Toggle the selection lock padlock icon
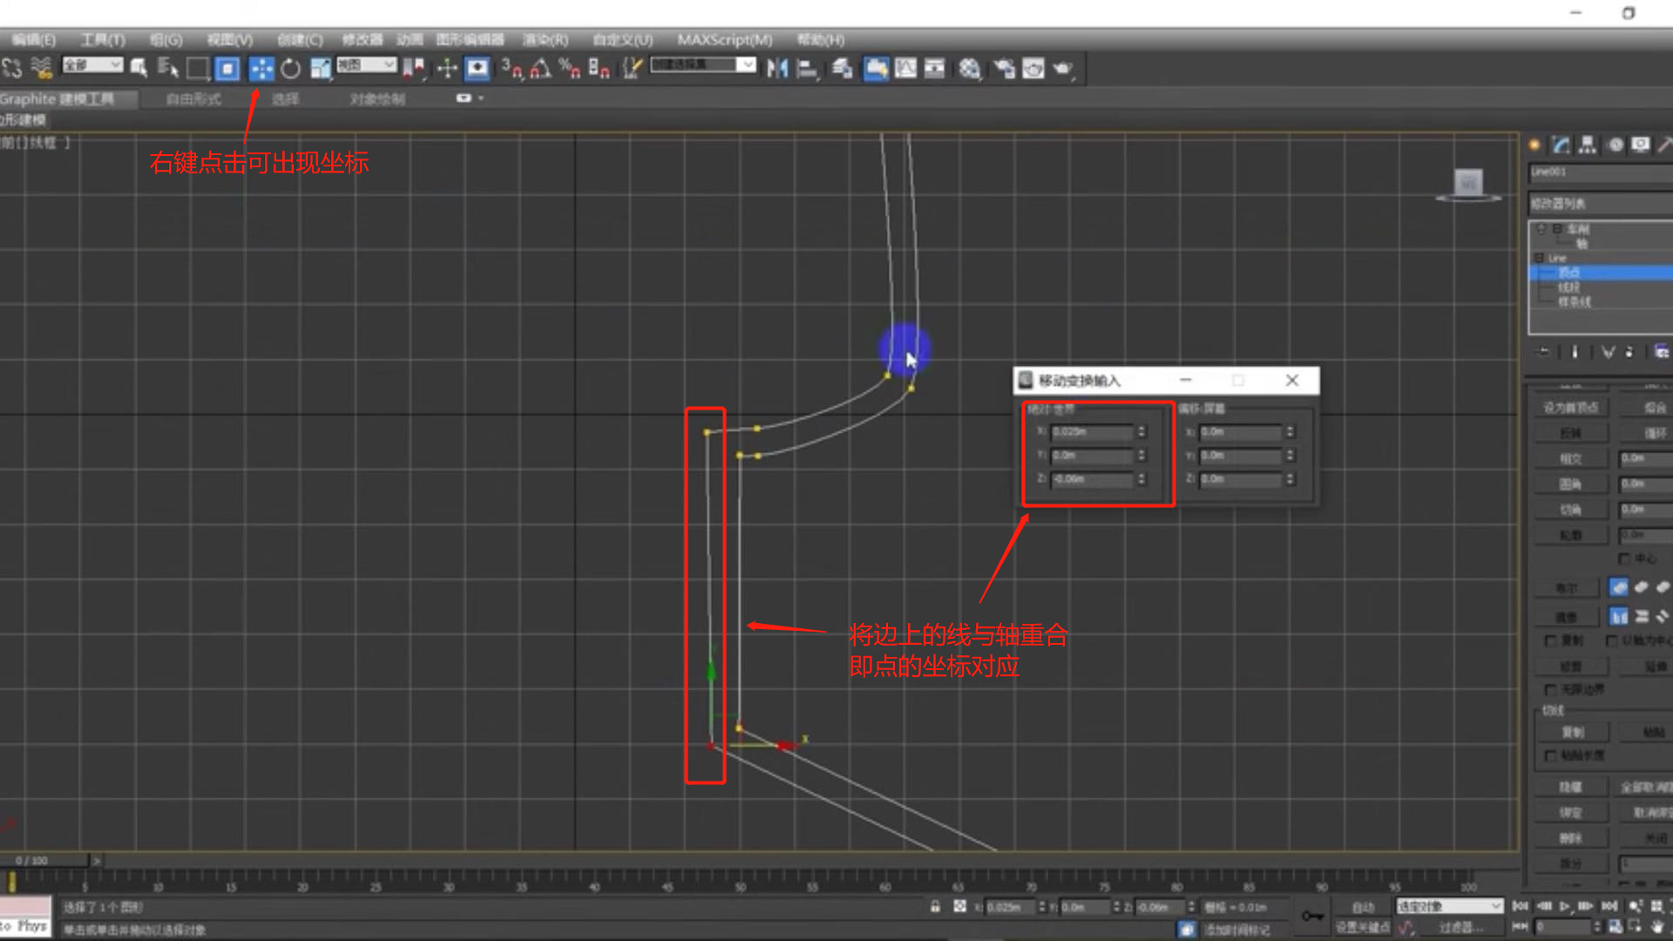 click(x=935, y=907)
